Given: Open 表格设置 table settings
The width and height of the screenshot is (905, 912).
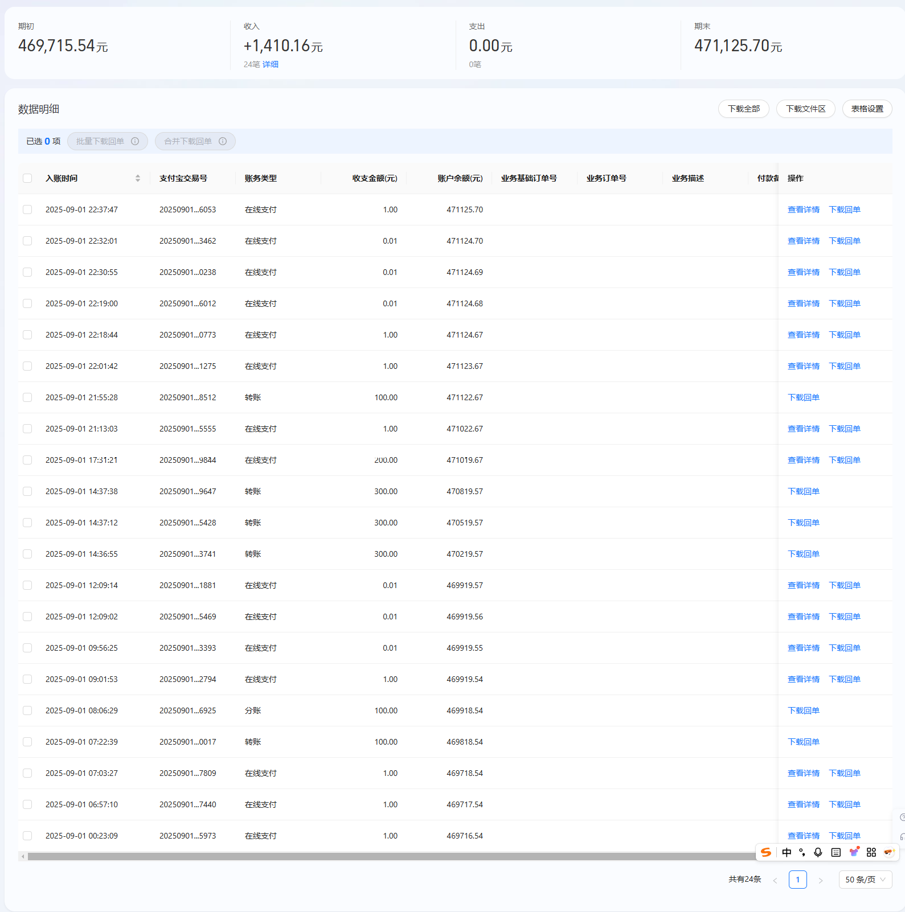Looking at the screenshot, I should coord(867,109).
